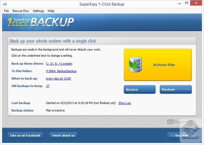
Task: Click the 'SuperEasy 1-Click Backup' window title text
Action: [x=102, y=4]
